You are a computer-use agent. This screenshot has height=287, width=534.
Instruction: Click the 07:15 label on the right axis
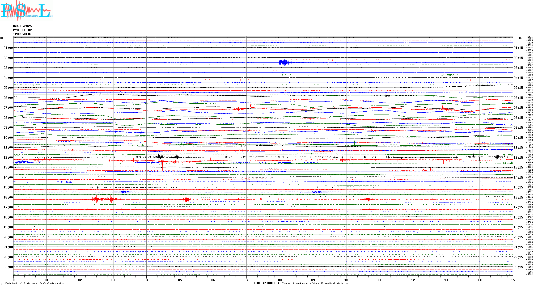518,108
